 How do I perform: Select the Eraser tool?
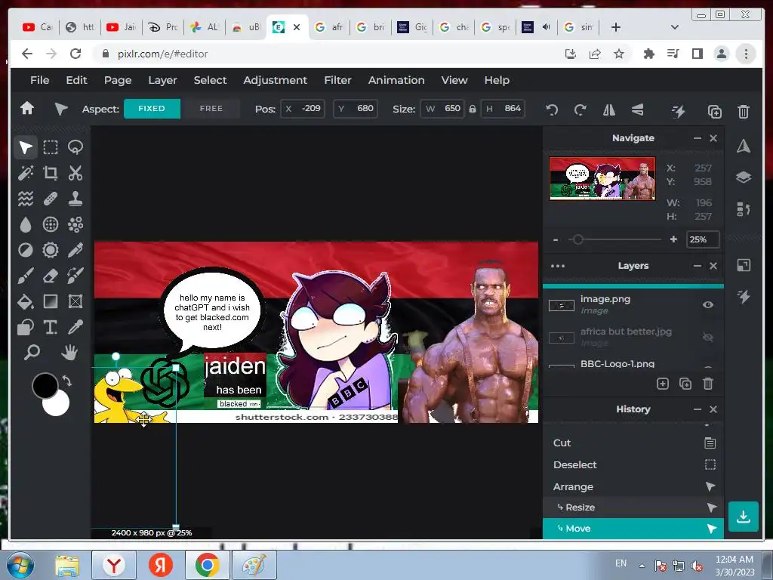point(51,276)
